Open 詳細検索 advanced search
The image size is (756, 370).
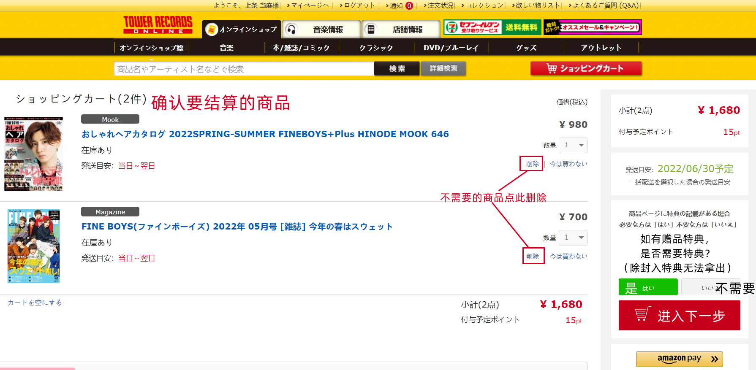[x=443, y=69]
